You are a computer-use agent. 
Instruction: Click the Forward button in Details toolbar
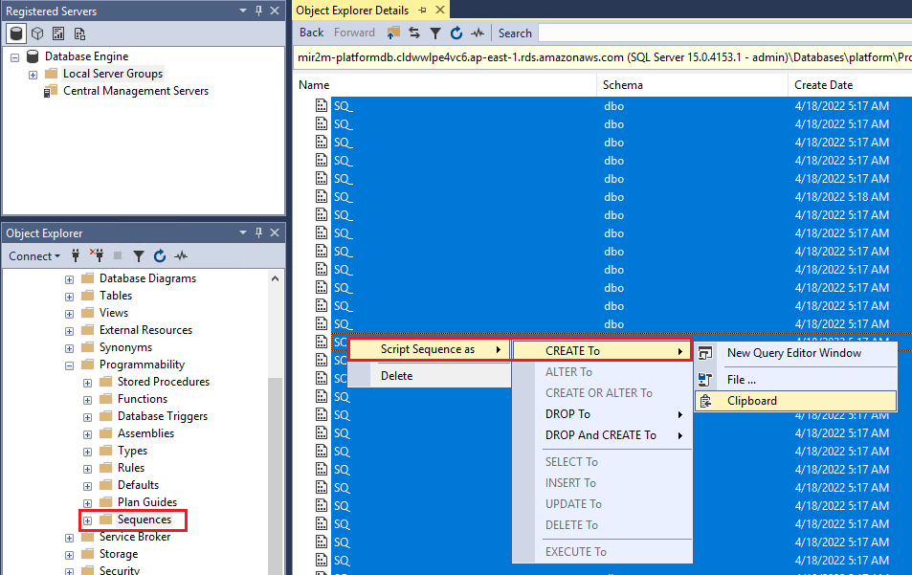(x=354, y=33)
